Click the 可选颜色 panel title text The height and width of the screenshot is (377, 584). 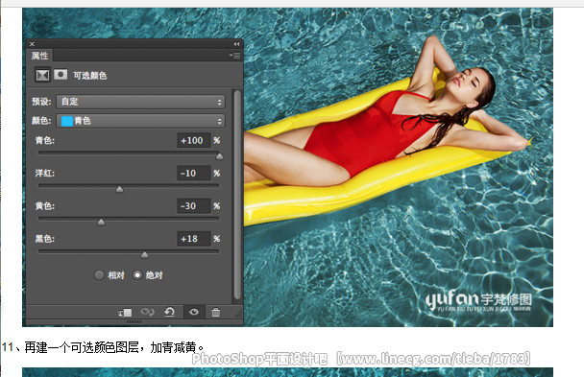click(x=89, y=76)
